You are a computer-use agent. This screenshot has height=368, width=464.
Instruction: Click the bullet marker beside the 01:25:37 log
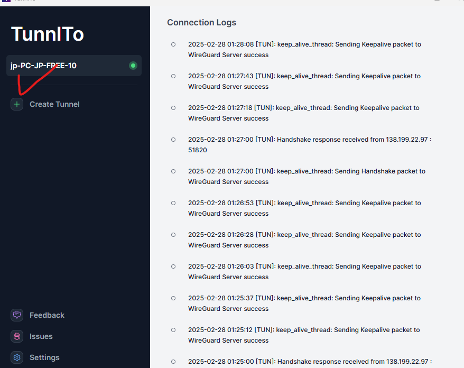click(x=173, y=298)
